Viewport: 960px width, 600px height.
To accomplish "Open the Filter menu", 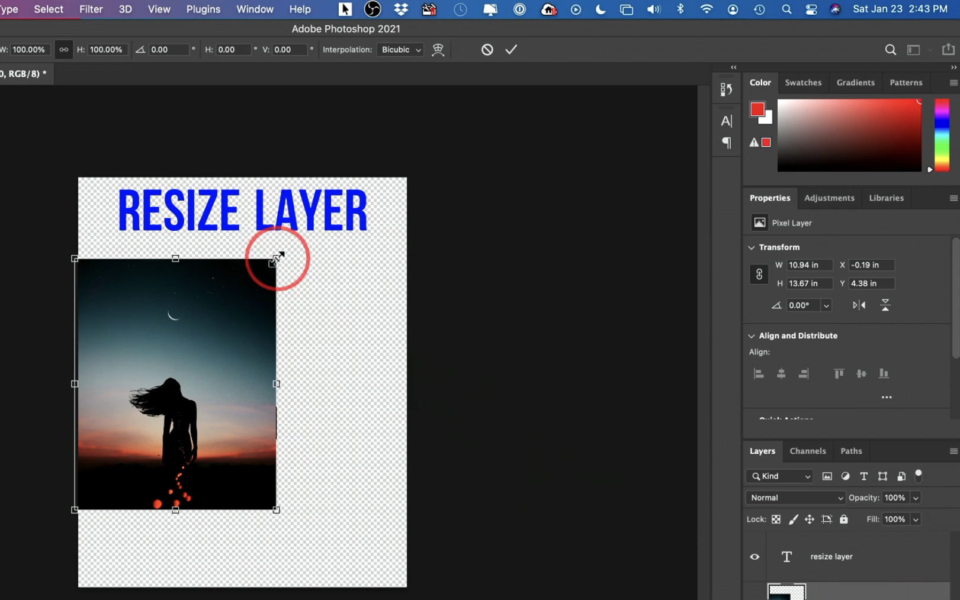I will tap(91, 9).
